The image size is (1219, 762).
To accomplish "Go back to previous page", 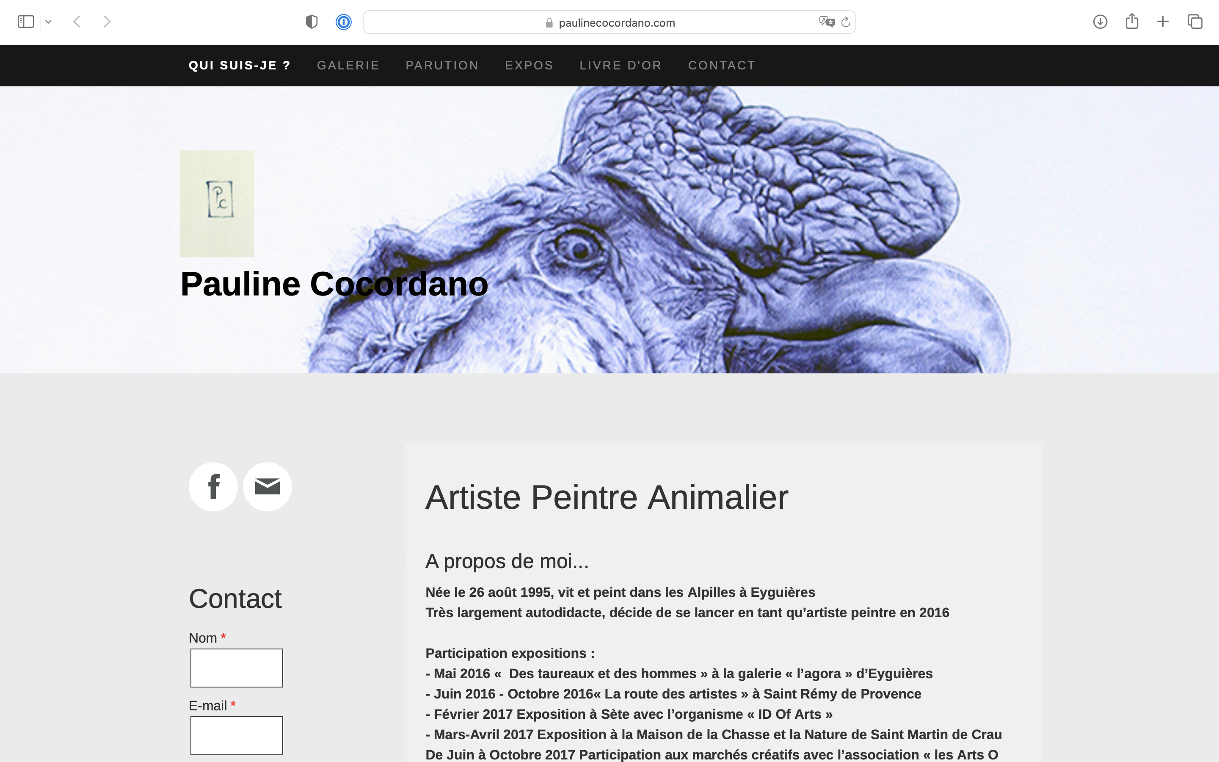I will tap(77, 22).
